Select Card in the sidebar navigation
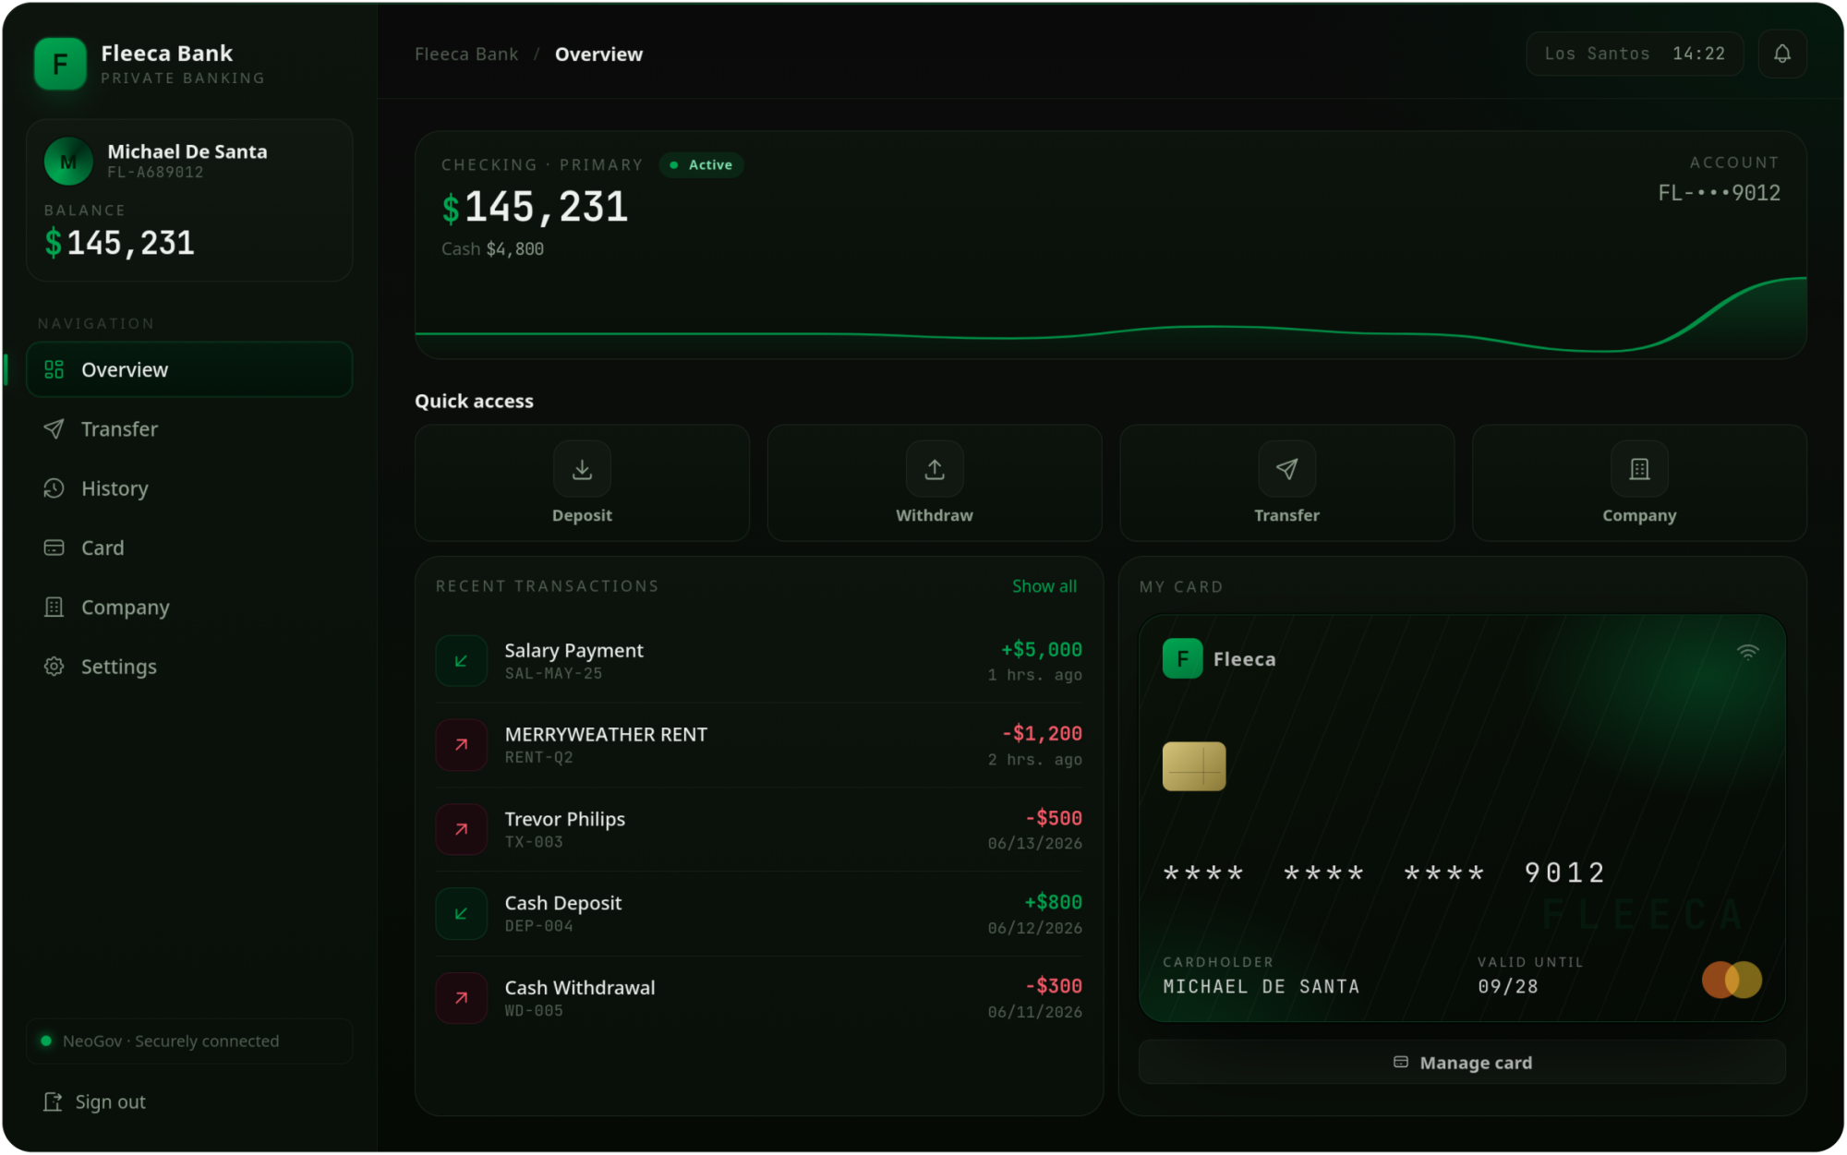 coord(189,547)
